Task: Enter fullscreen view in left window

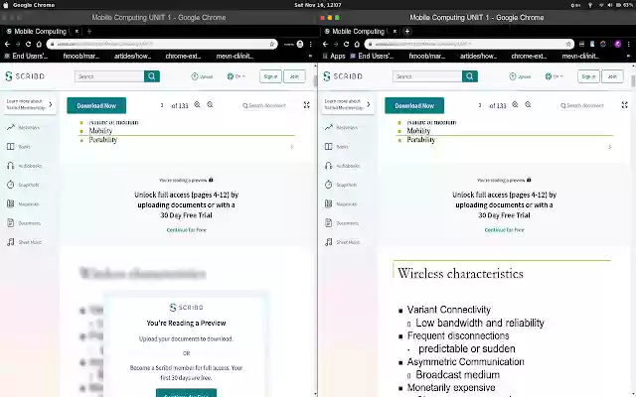Action: click(x=307, y=105)
